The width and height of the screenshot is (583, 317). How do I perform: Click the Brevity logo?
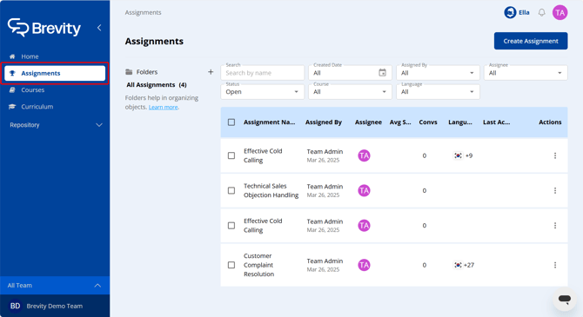click(44, 28)
